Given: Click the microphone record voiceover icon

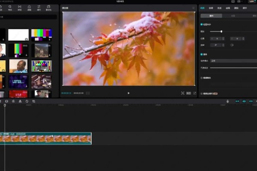Looking at the screenshot, I should click(x=227, y=101).
